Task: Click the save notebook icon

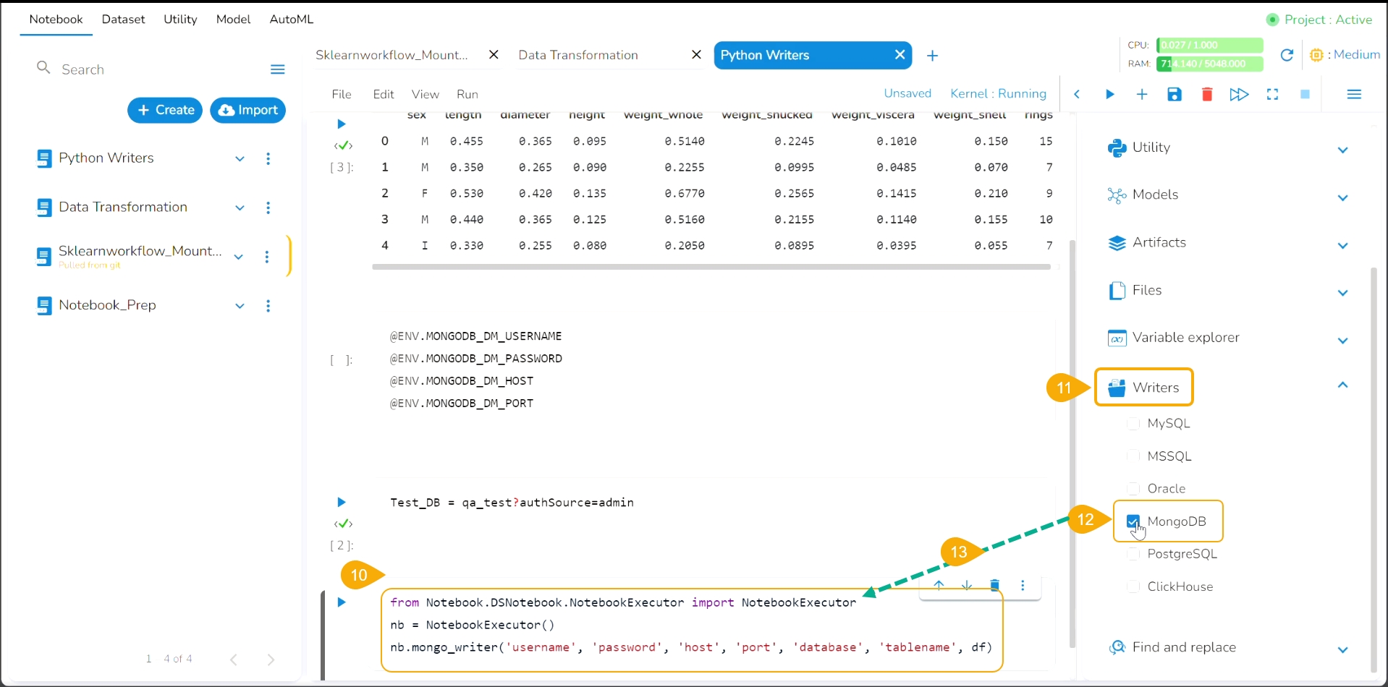Action: click(1175, 95)
